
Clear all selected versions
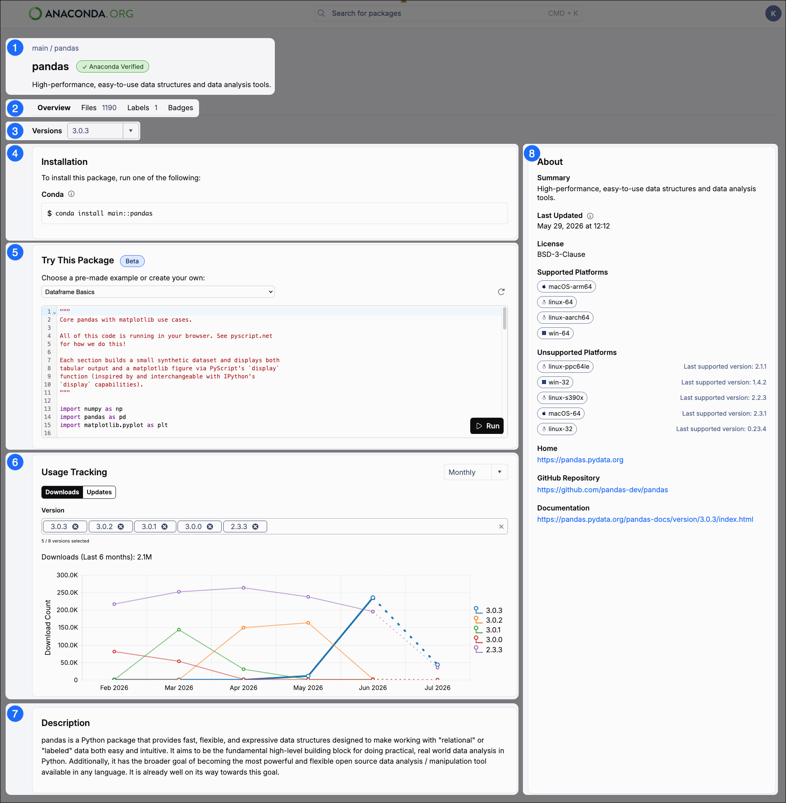(x=501, y=527)
